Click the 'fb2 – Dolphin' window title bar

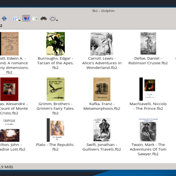103,11
